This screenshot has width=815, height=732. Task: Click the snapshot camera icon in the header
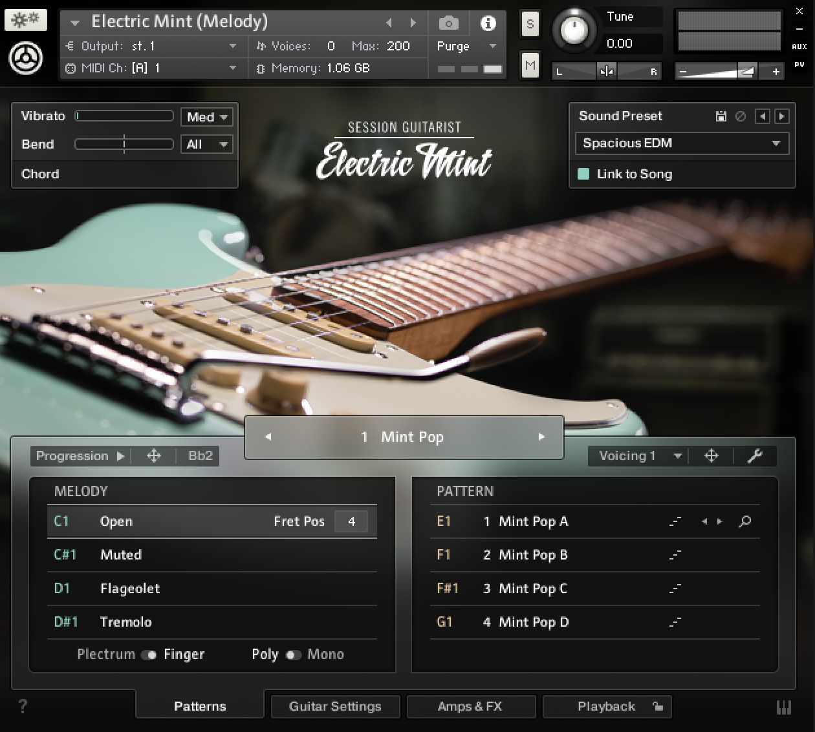coord(449,23)
